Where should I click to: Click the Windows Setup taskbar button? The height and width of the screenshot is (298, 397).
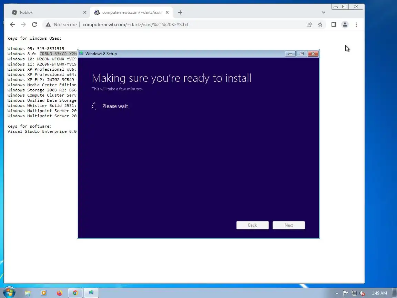[91, 293]
